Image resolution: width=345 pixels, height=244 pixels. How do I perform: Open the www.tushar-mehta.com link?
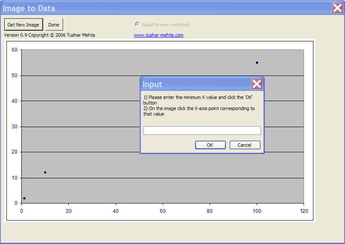pos(158,35)
